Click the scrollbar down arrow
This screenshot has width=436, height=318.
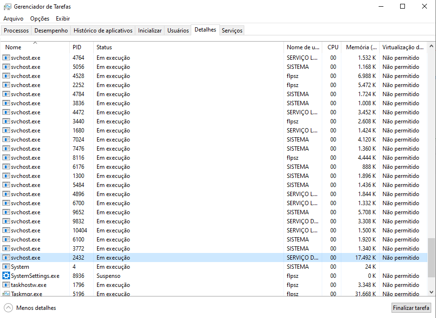click(x=431, y=292)
